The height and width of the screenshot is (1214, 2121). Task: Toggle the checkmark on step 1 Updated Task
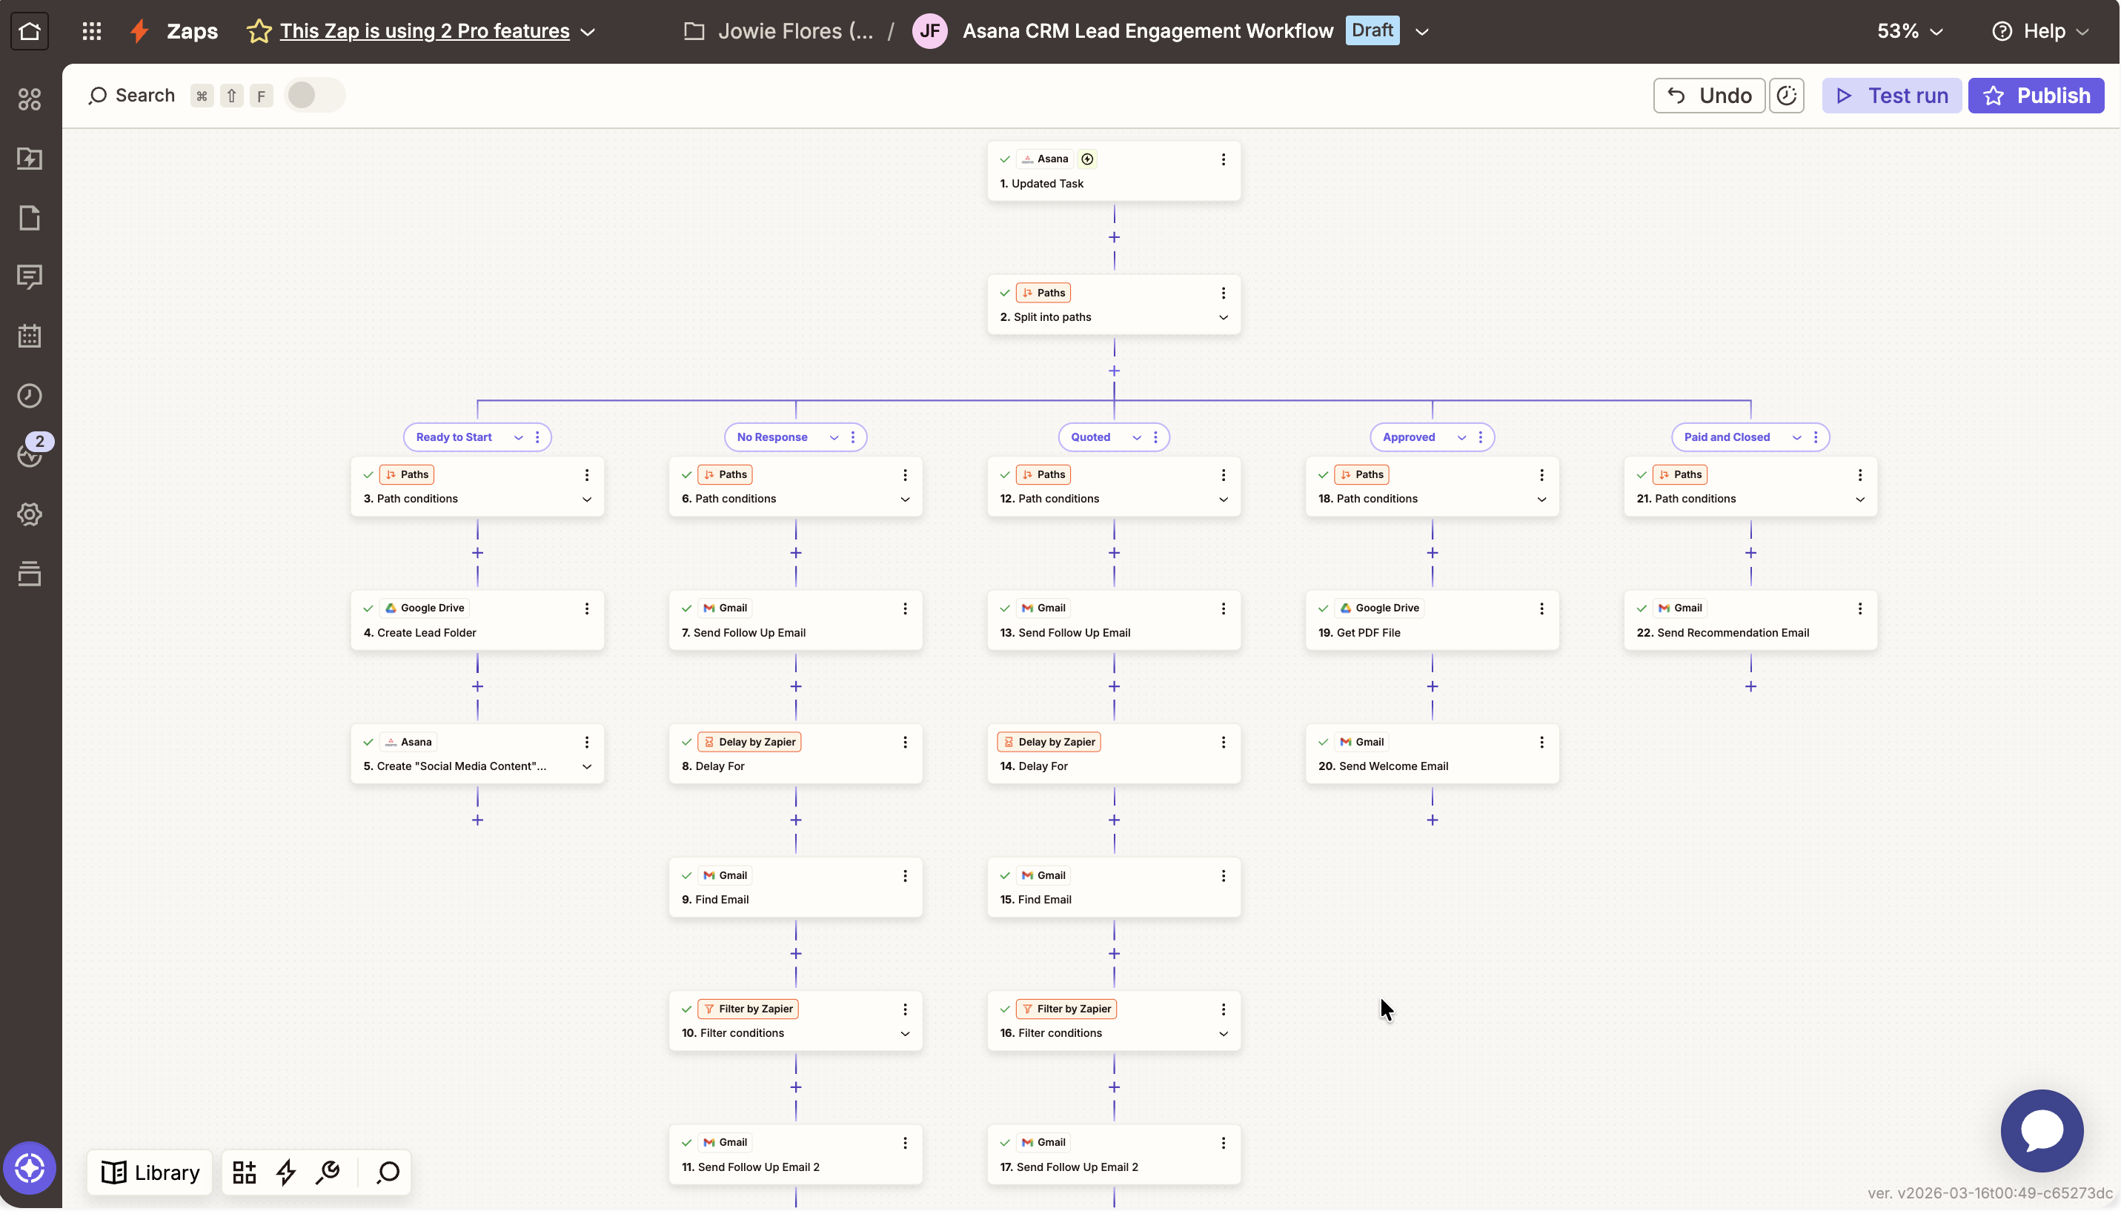pos(1005,159)
